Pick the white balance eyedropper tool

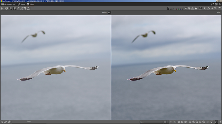point(18,8)
